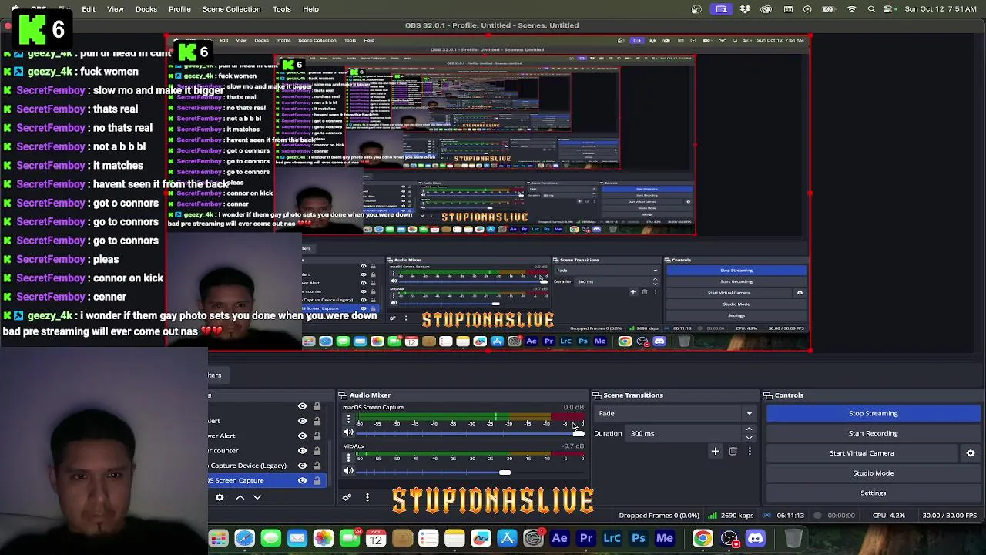Open source properties gear icon
Viewport: 986px width, 555px height.
coord(220,497)
